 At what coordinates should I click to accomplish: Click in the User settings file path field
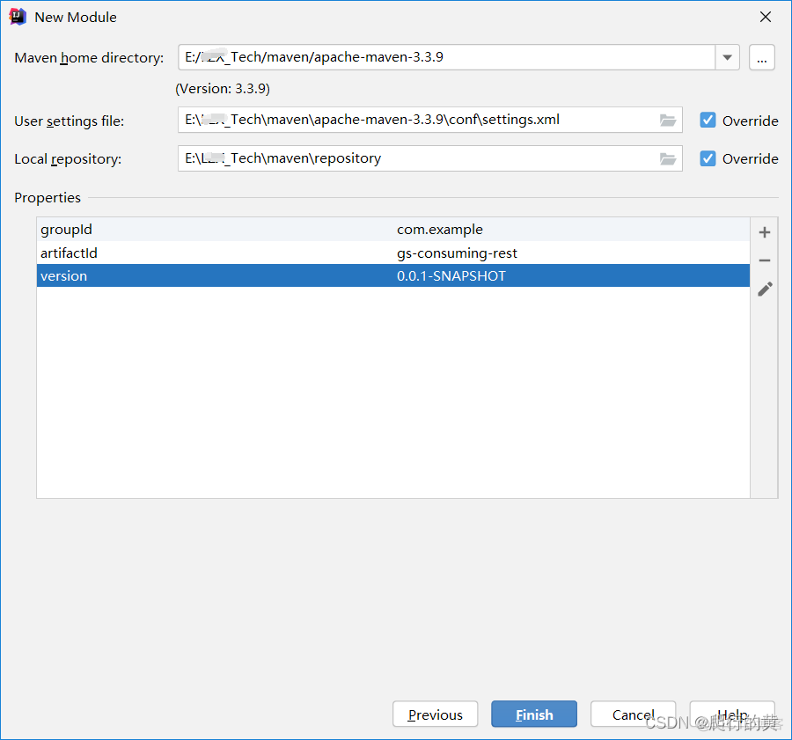point(414,120)
